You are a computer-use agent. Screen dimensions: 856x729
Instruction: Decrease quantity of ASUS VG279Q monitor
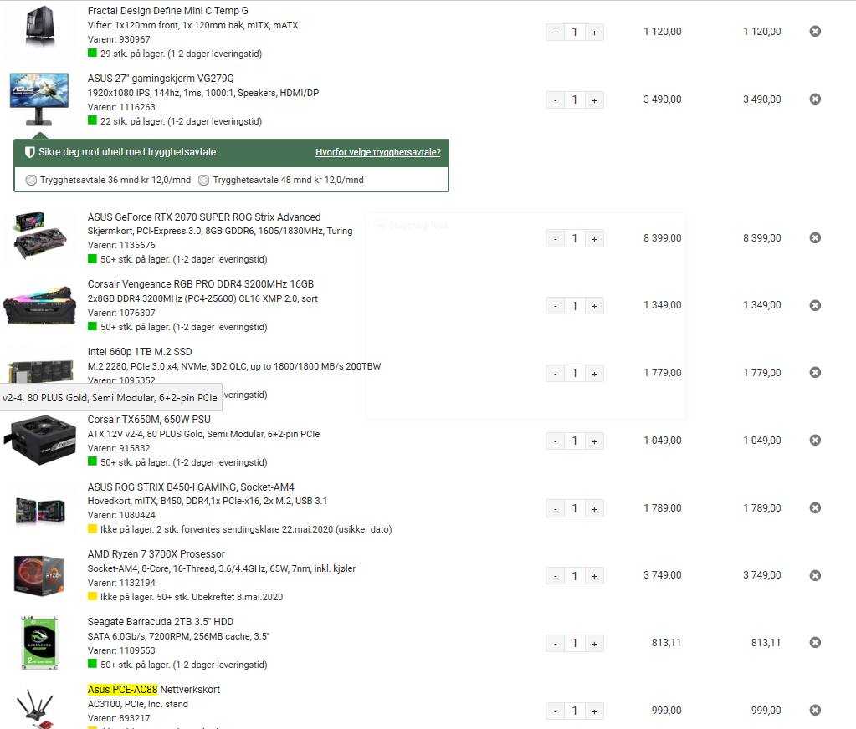pos(556,99)
